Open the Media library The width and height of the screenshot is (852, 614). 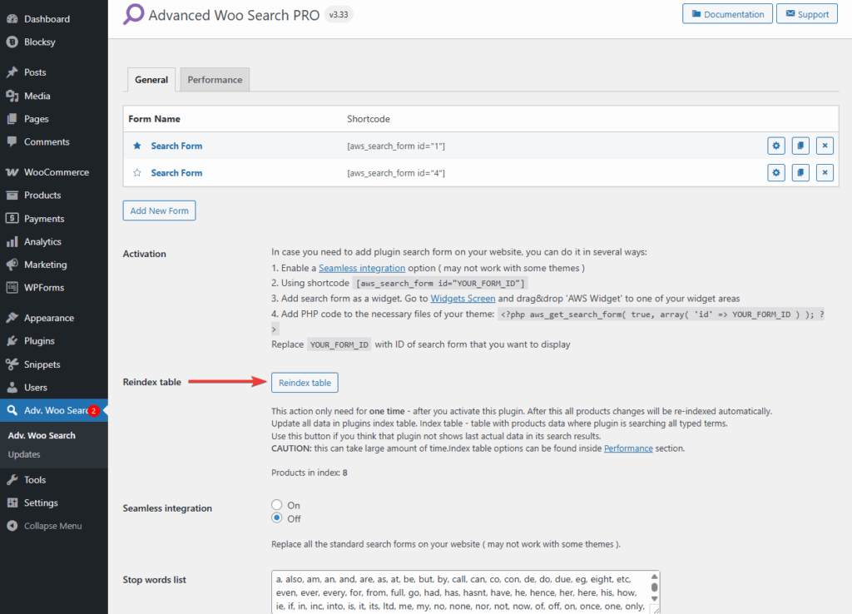[37, 95]
